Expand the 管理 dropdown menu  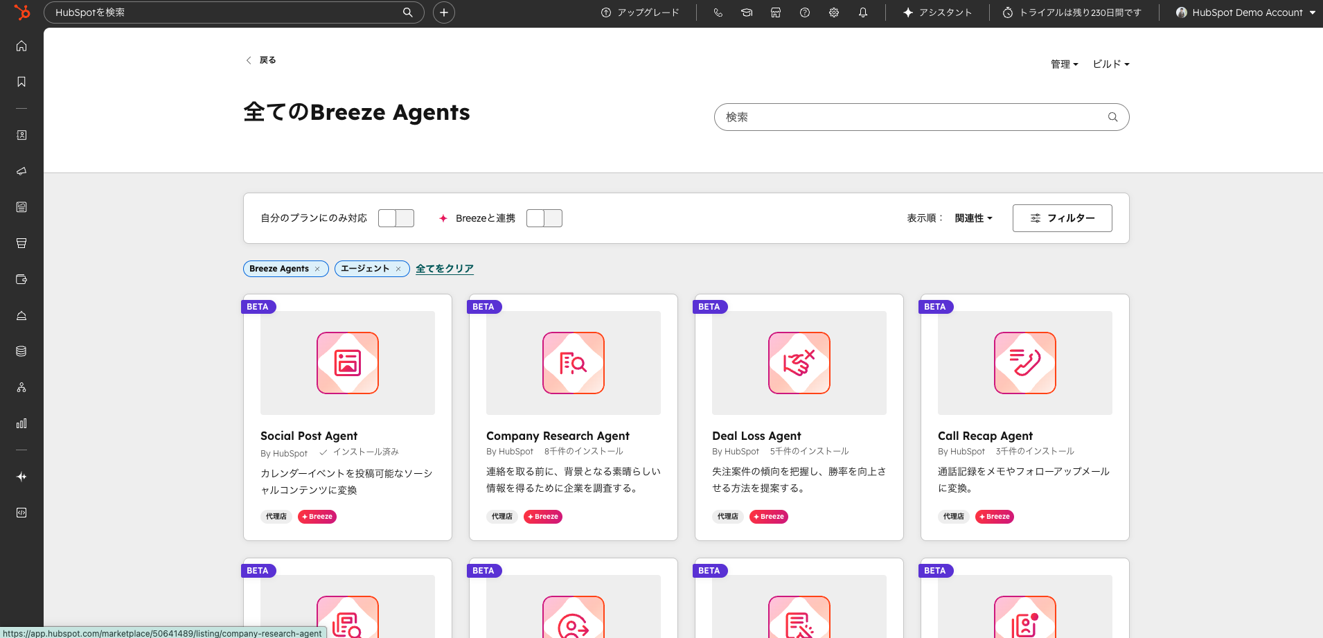click(1065, 64)
